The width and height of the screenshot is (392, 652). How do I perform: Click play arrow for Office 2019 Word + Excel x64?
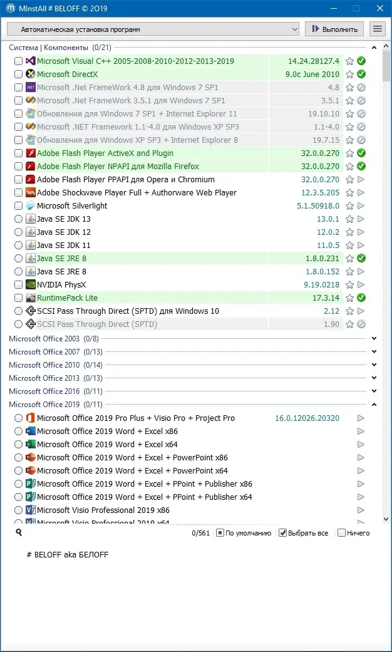coord(361,445)
